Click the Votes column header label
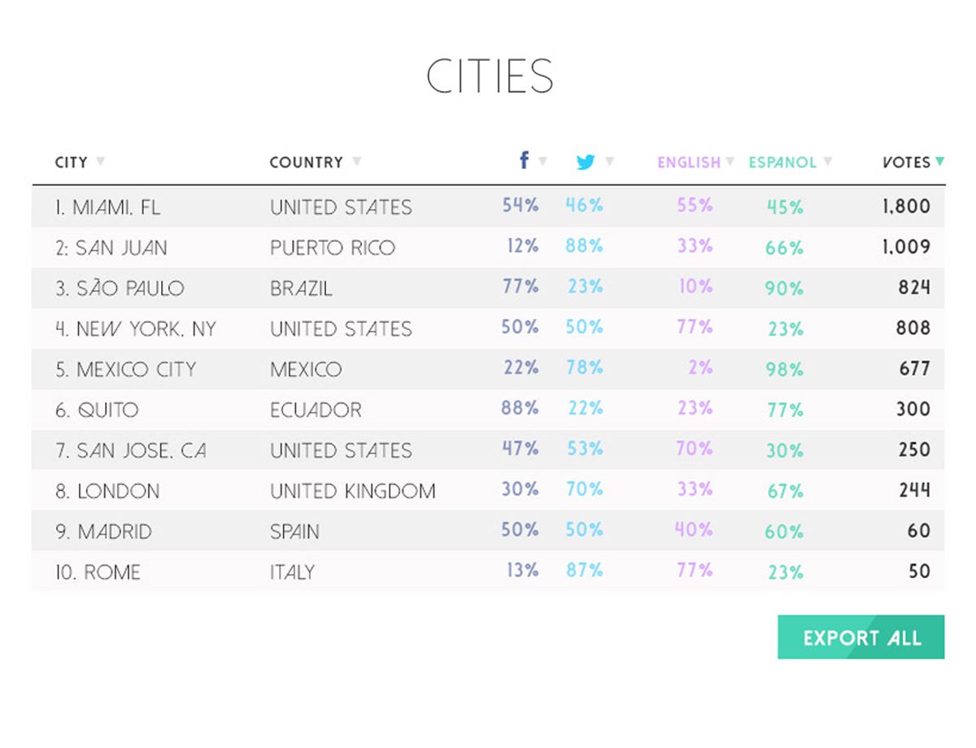 click(x=906, y=162)
